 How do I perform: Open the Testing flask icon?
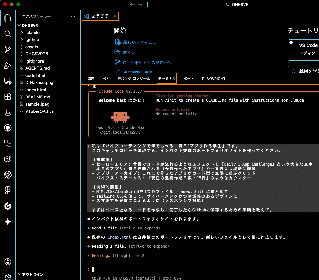click(x=8, y=112)
